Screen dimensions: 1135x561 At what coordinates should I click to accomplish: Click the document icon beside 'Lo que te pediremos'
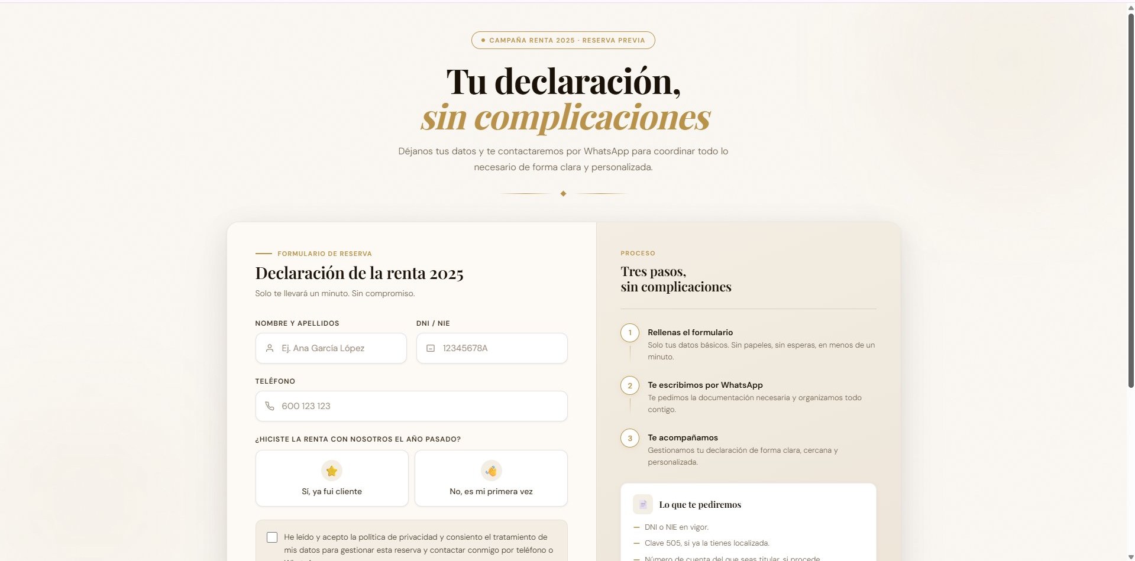(x=642, y=504)
